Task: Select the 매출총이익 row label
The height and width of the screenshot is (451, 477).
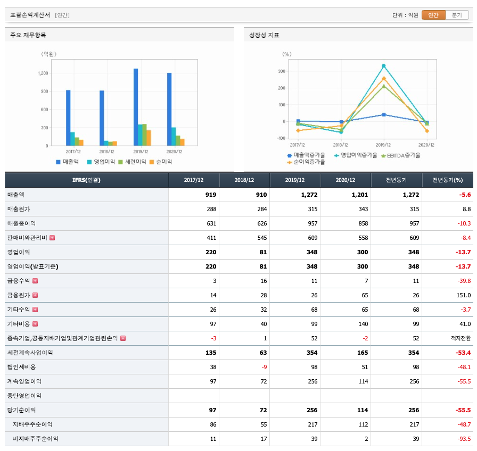Action: tap(21, 223)
